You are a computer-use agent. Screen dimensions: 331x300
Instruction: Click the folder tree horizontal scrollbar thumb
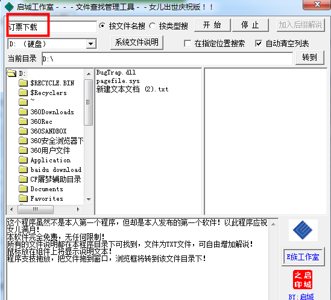36,209
